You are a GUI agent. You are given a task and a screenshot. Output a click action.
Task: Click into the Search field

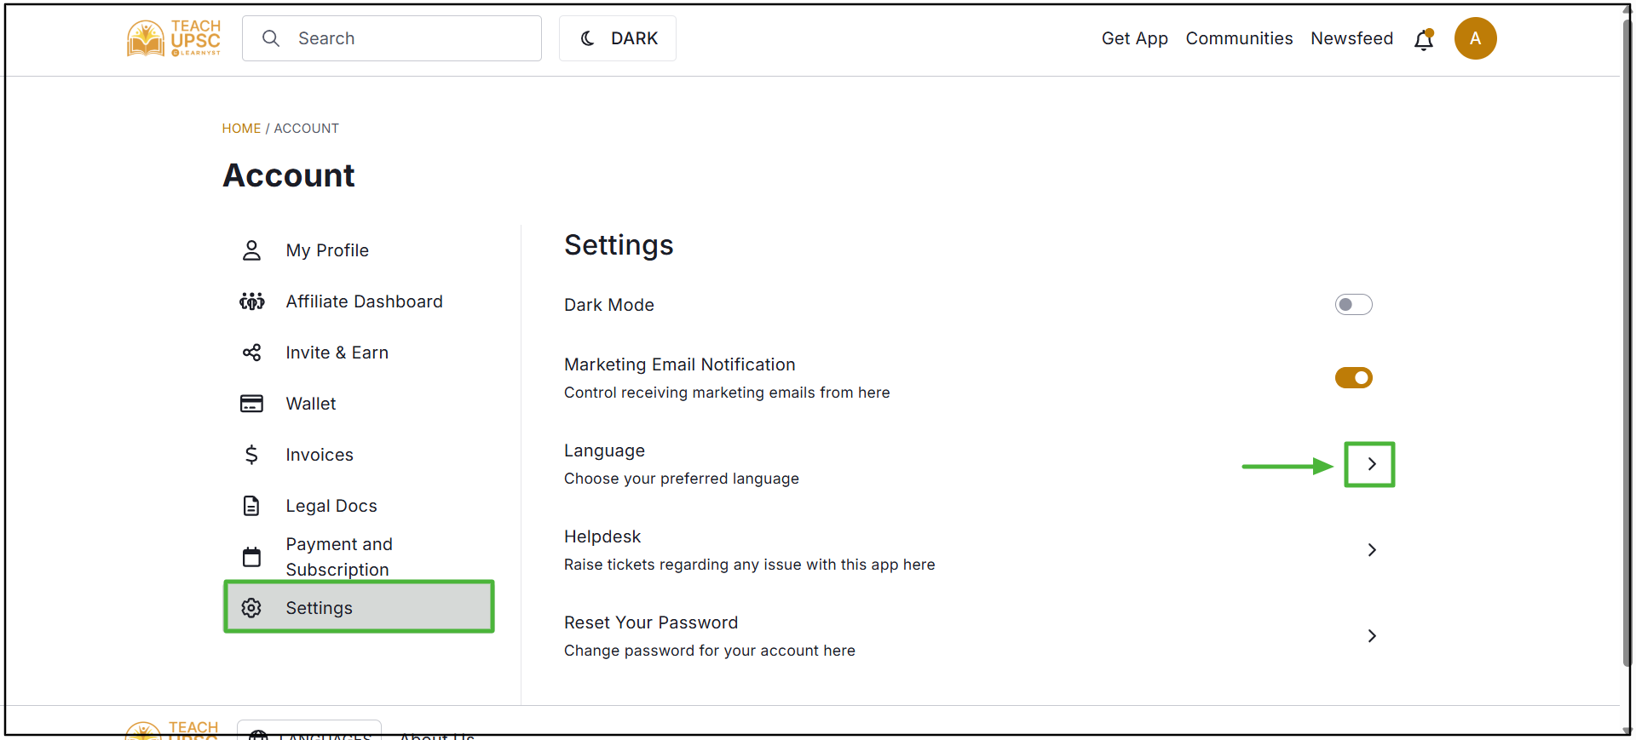pos(392,38)
